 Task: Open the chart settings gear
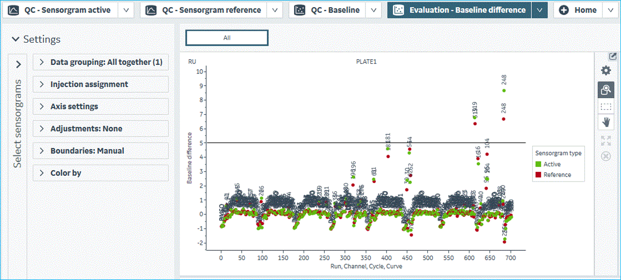coord(606,71)
